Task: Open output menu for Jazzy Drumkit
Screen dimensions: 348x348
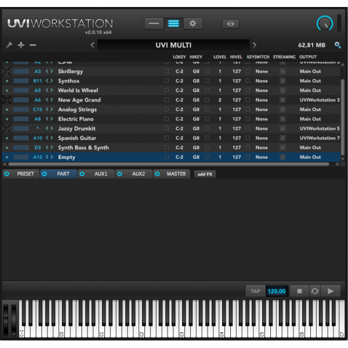Action: [320, 129]
